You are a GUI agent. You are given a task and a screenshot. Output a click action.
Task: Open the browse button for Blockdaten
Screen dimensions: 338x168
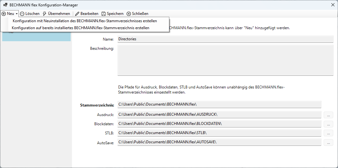(x=328, y=124)
